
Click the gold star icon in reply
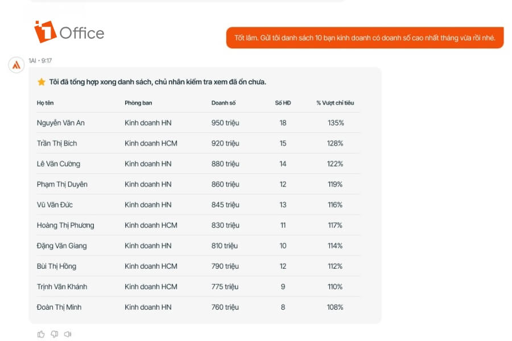click(x=41, y=82)
